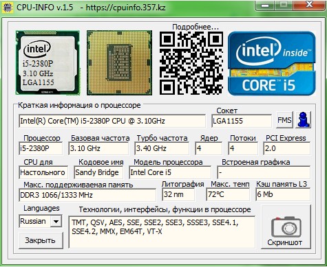Select the Russian language combo box
Screen dimensions: 327x267
[41, 221]
